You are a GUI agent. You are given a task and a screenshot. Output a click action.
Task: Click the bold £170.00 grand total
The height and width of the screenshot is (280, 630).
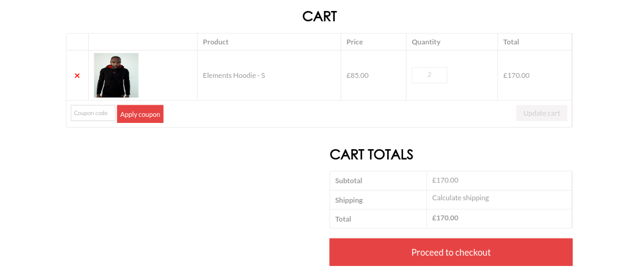445,218
